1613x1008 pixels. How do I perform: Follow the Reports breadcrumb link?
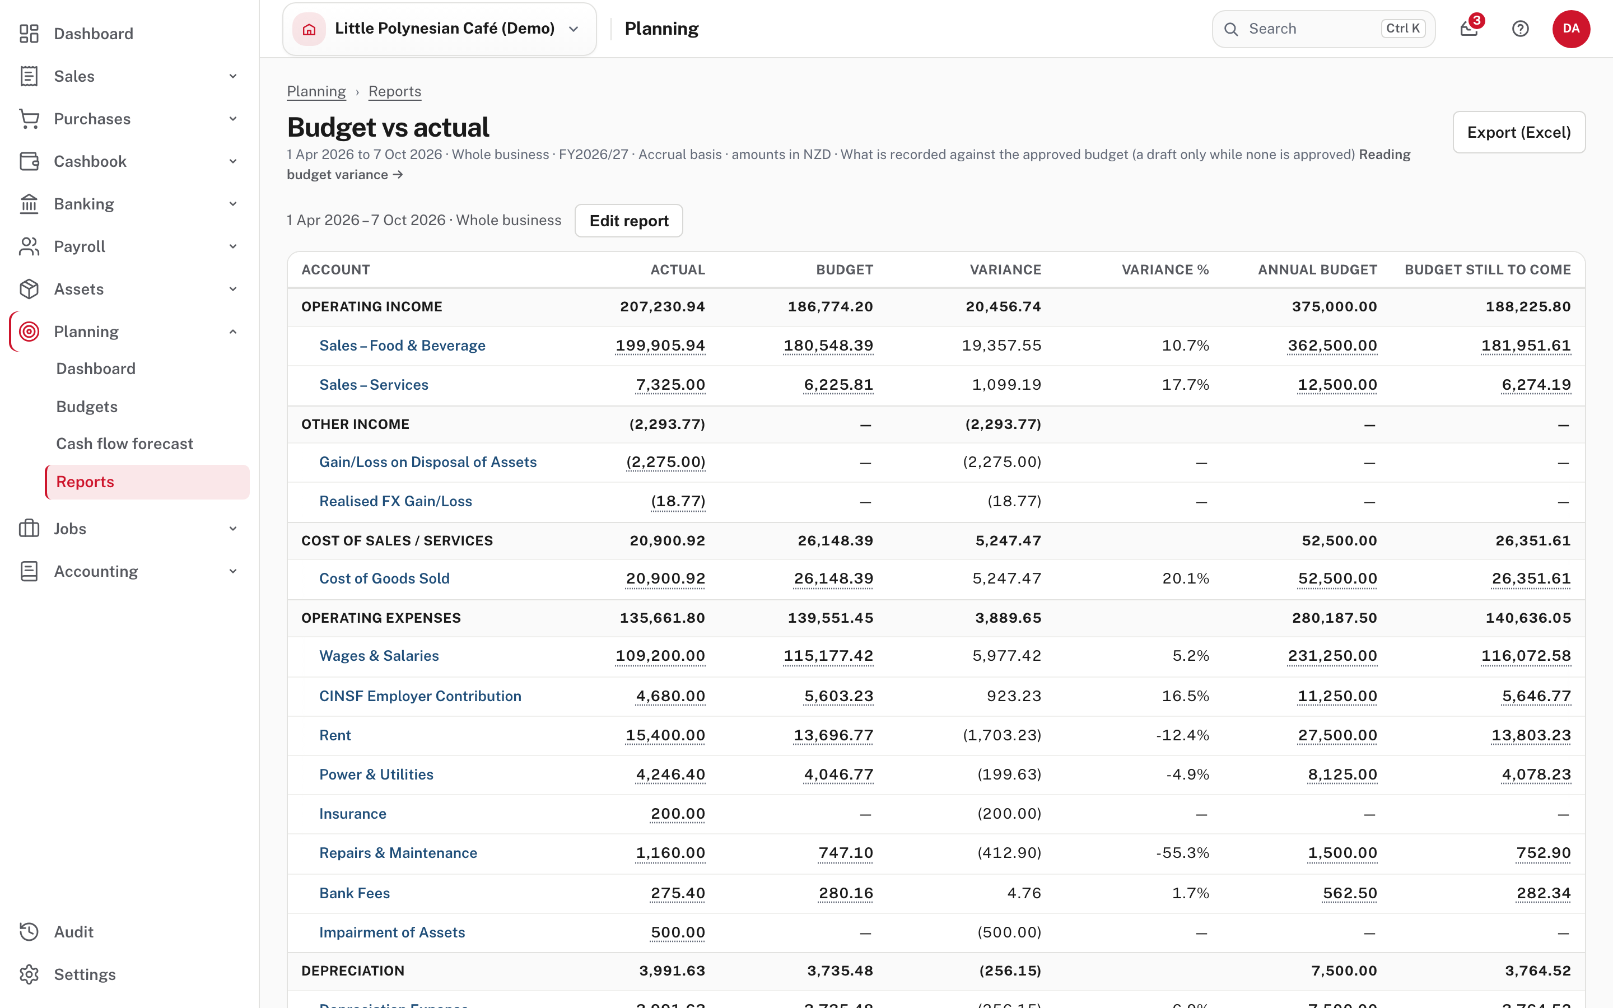click(395, 91)
